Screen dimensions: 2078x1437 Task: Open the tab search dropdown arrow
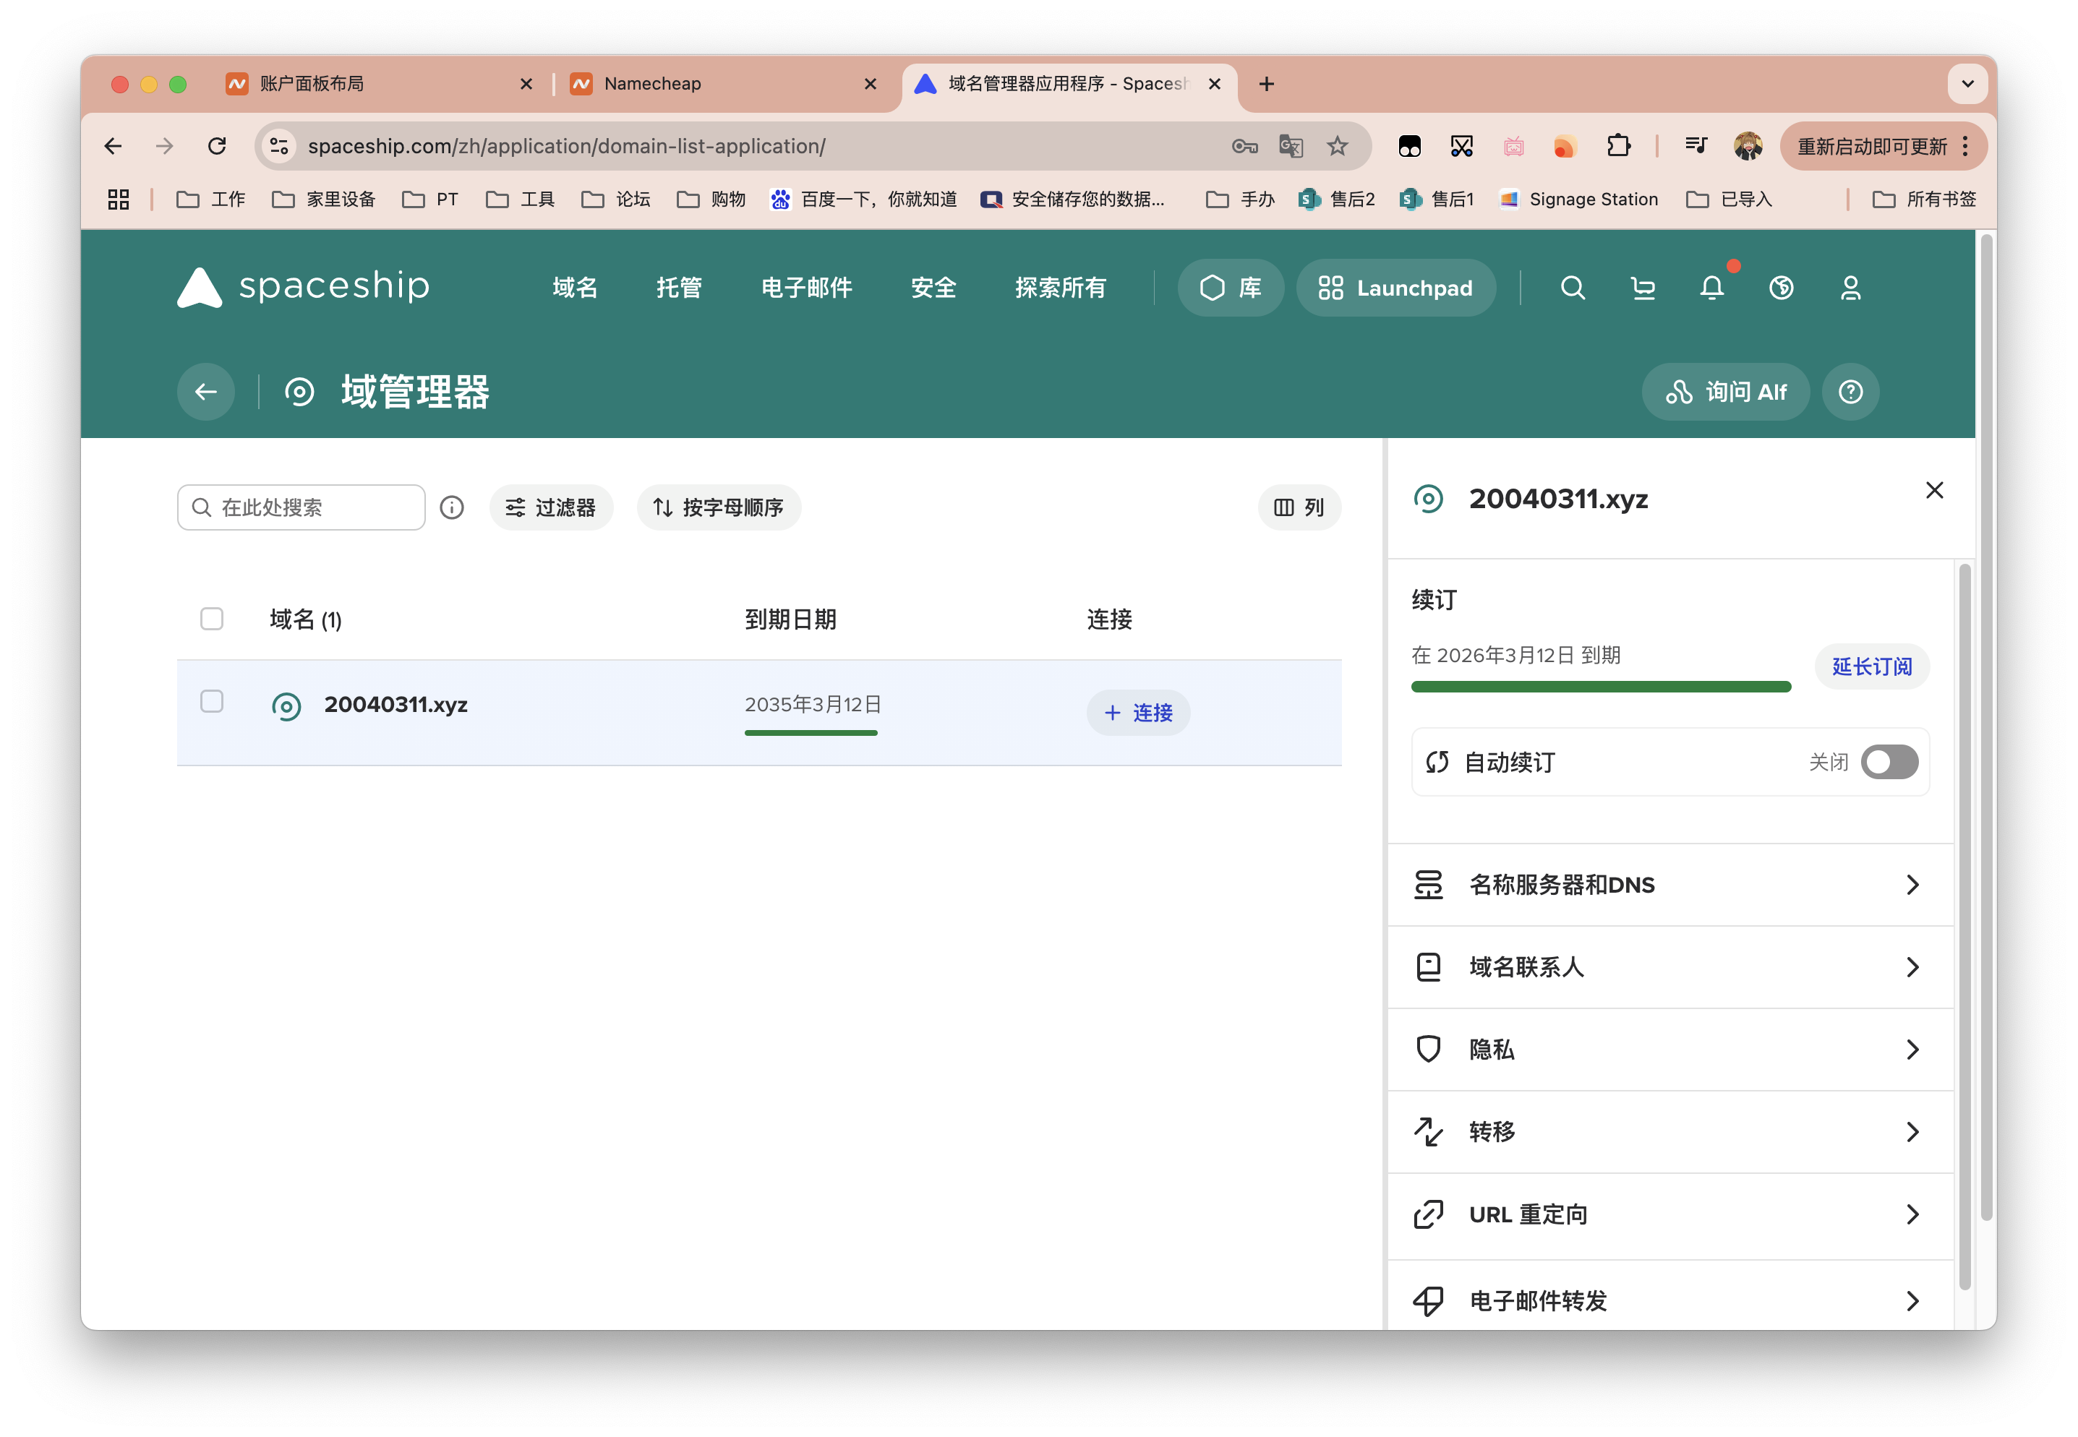[x=1967, y=84]
